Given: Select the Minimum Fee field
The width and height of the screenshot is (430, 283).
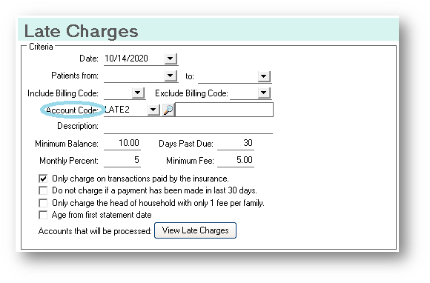Looking at the screenshot, I should pyautogui.click(x=236, y=160).
